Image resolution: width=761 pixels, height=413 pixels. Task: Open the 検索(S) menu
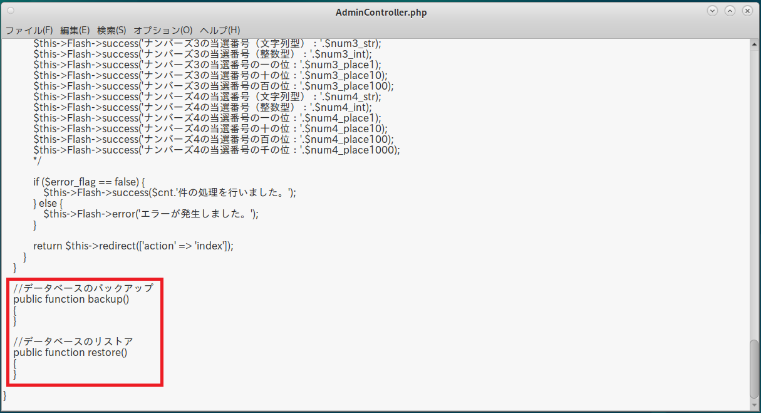coord(111,30)
